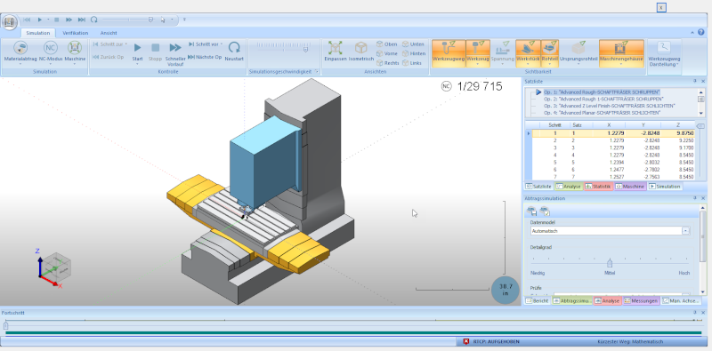Click the Schneller Vorlauf fast-forward icon
The width and height of the screenshot is (712, 351).
175,48
